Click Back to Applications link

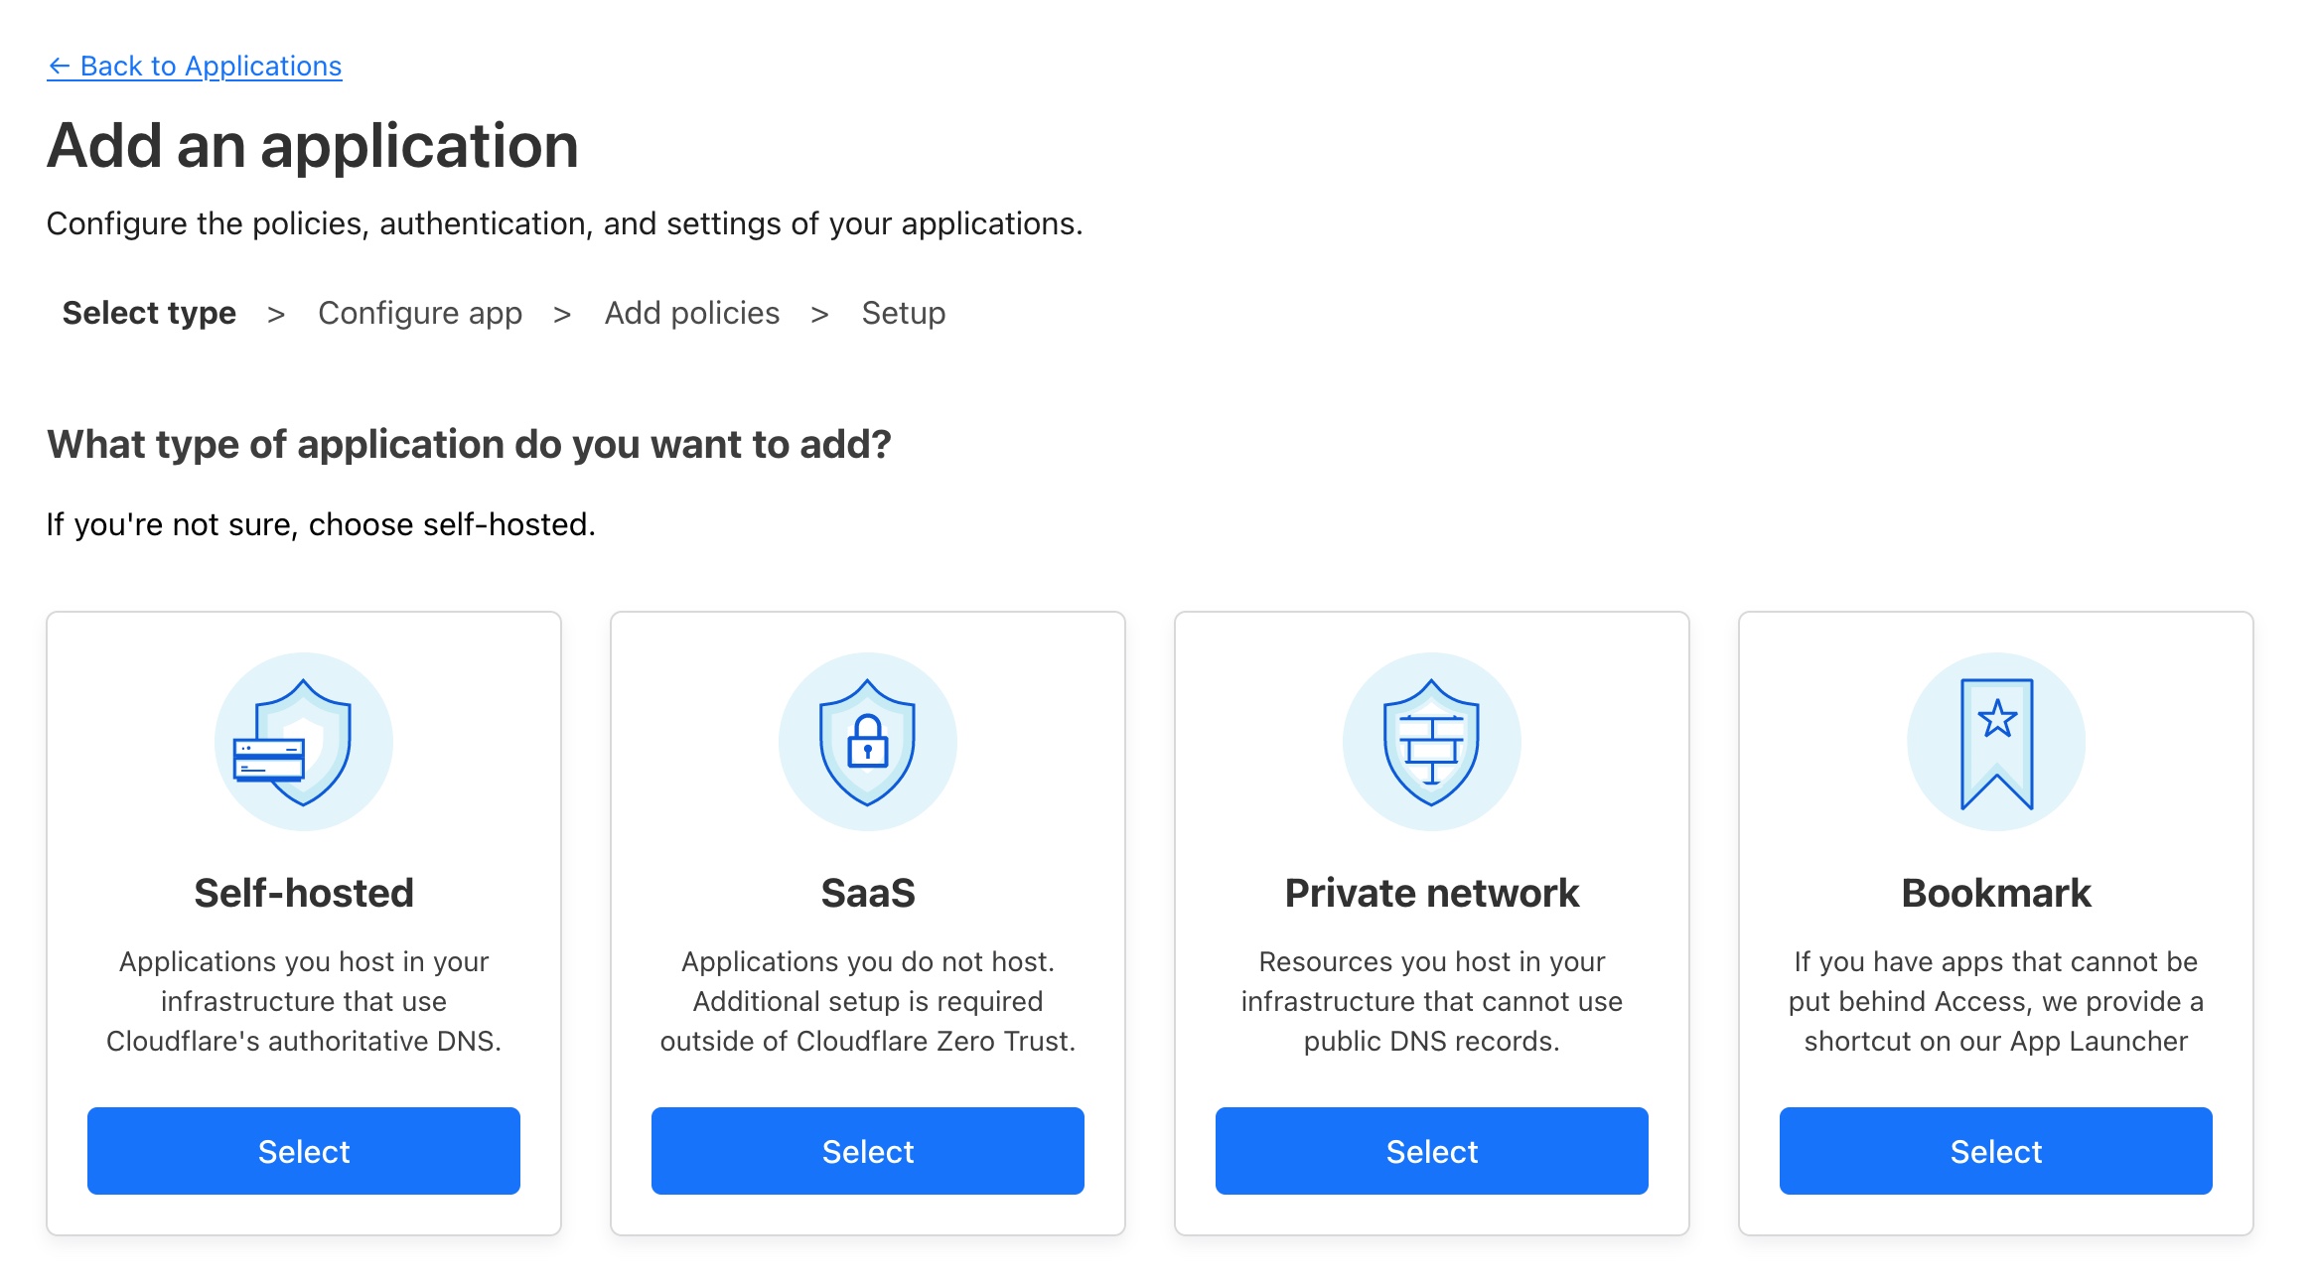point(195,65)
